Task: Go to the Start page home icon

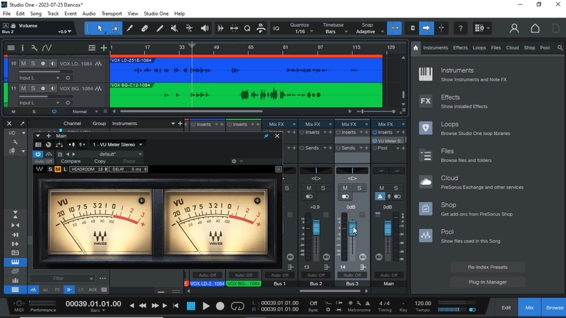Action: point(535,28)
